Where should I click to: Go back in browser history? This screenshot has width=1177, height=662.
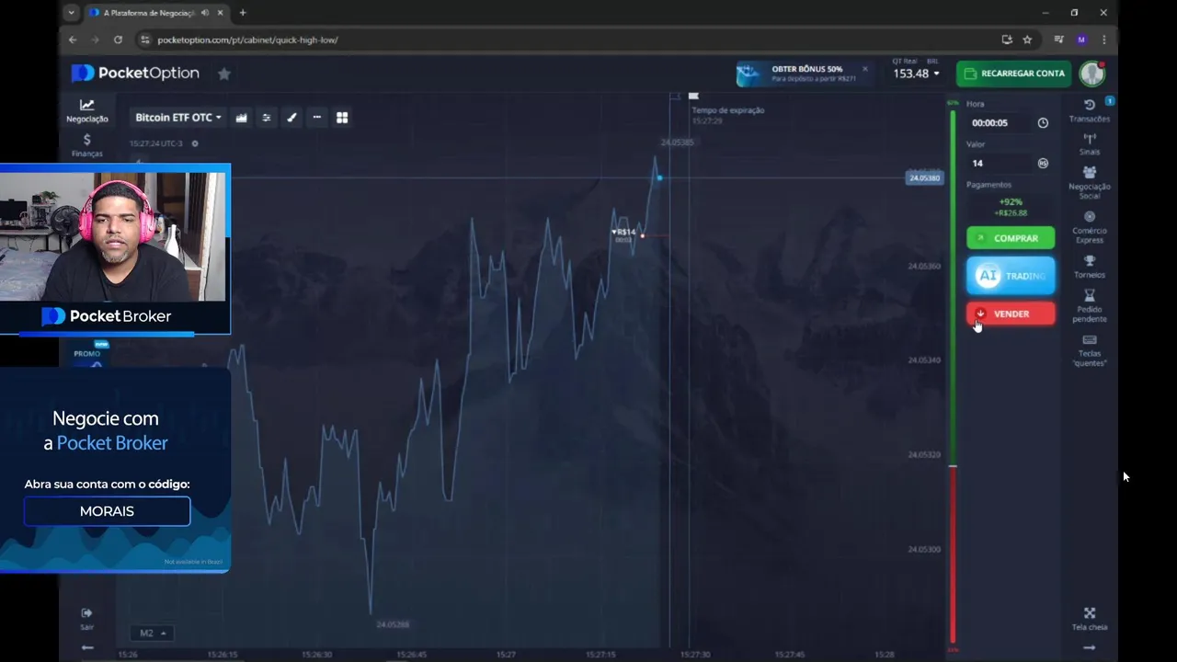coord(73,40)
